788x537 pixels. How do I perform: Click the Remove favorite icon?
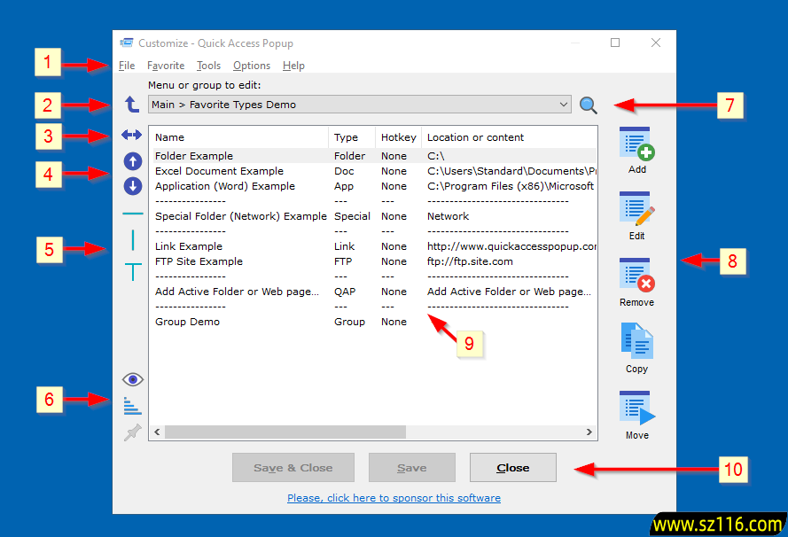[x=636, y=276]
